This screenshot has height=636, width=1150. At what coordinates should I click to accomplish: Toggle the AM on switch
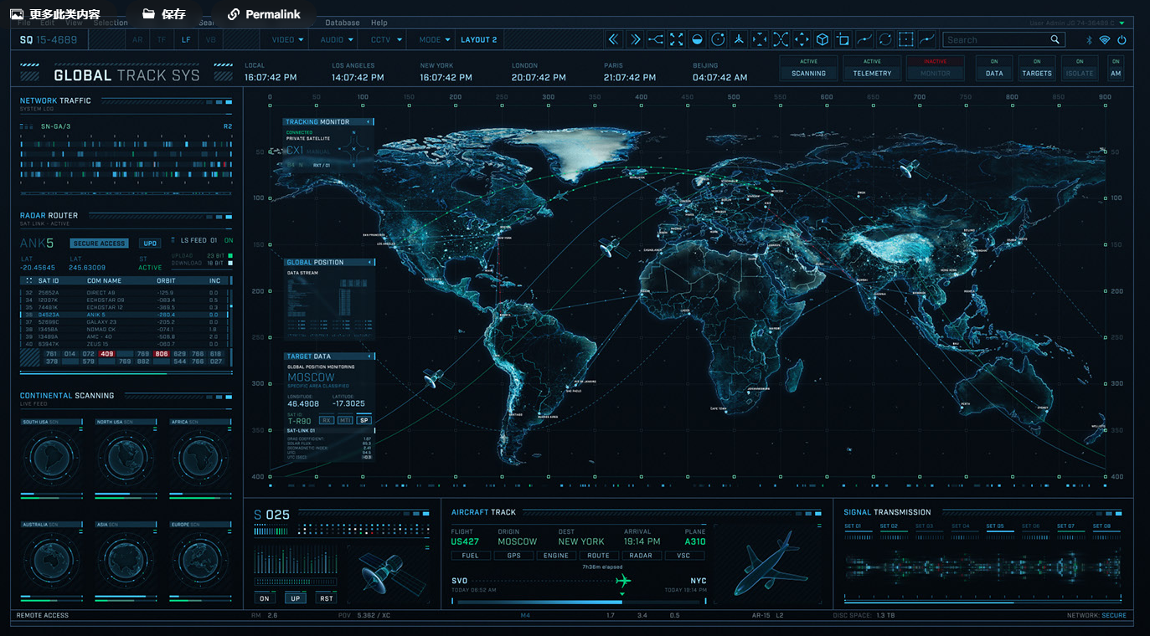tap(1116, 68)
